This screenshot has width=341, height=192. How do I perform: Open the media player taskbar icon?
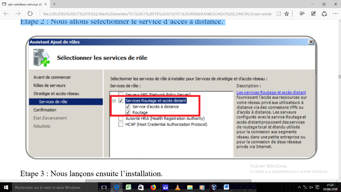tap(202, 187)
